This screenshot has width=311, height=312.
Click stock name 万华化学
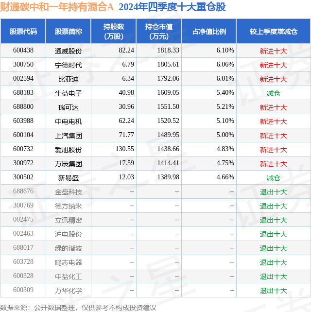coord(69,291)
